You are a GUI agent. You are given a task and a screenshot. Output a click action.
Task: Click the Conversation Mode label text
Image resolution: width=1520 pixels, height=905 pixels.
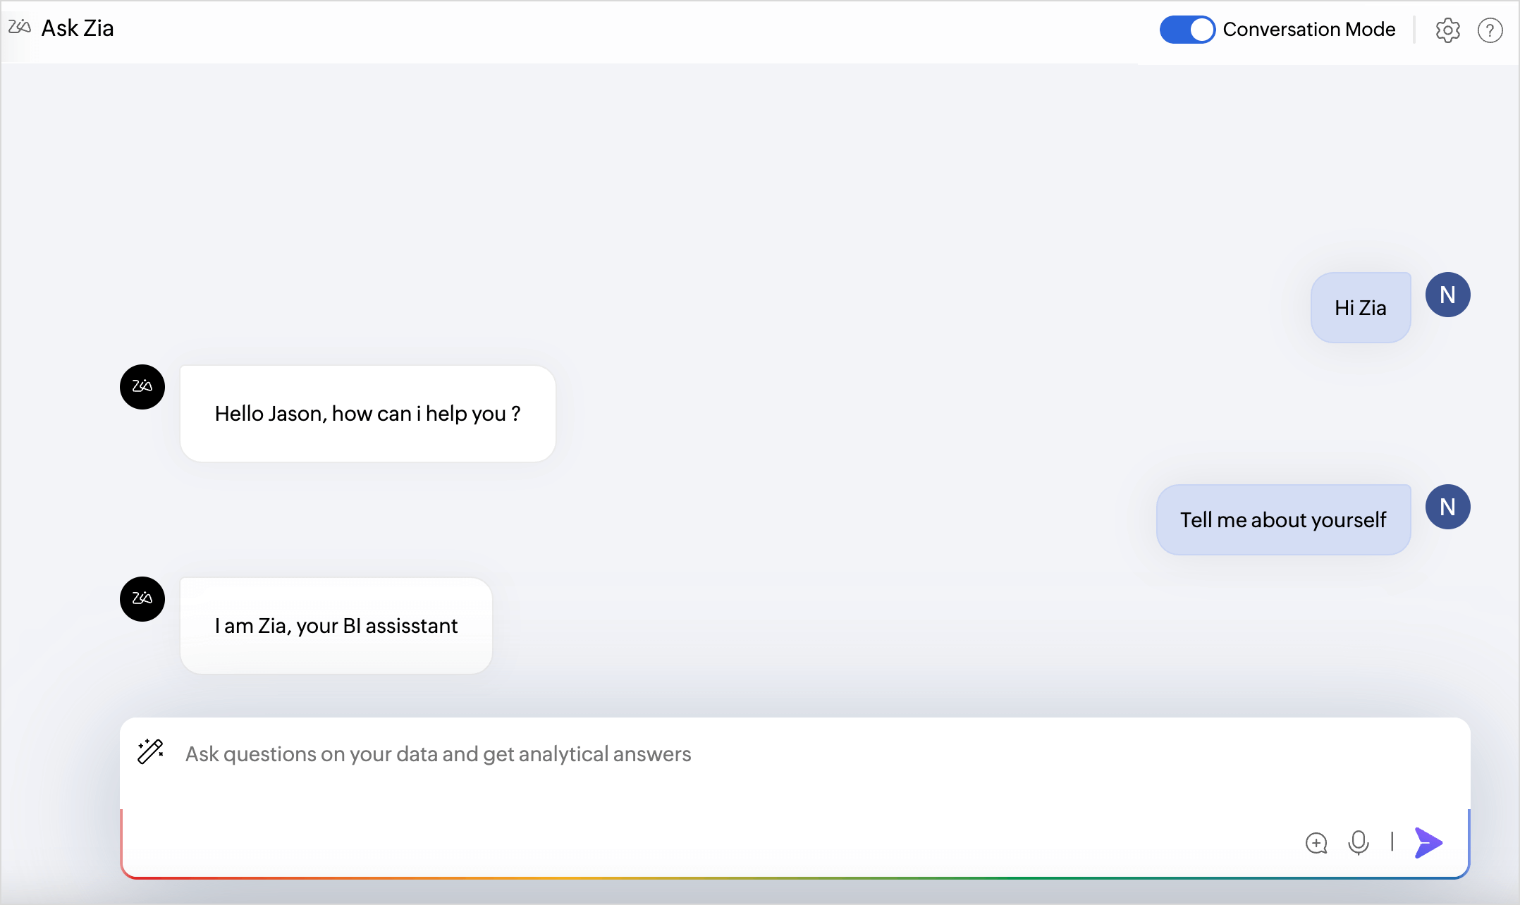point(1308,30)
